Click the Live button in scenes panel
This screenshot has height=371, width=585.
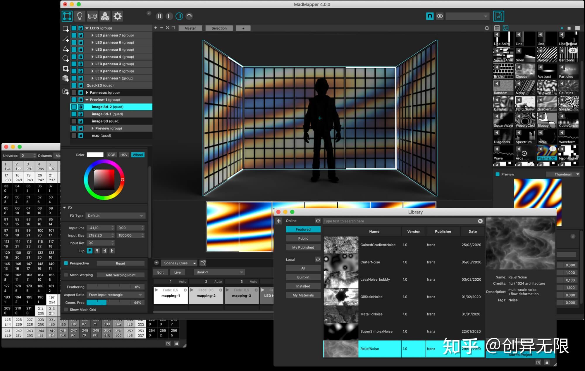[x=177, y=272]
